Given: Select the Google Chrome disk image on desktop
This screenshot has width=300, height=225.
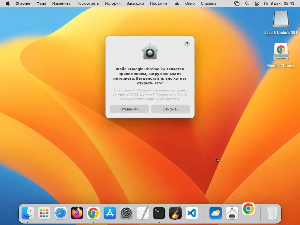Looking at the screenshot, I should point(281,52).
